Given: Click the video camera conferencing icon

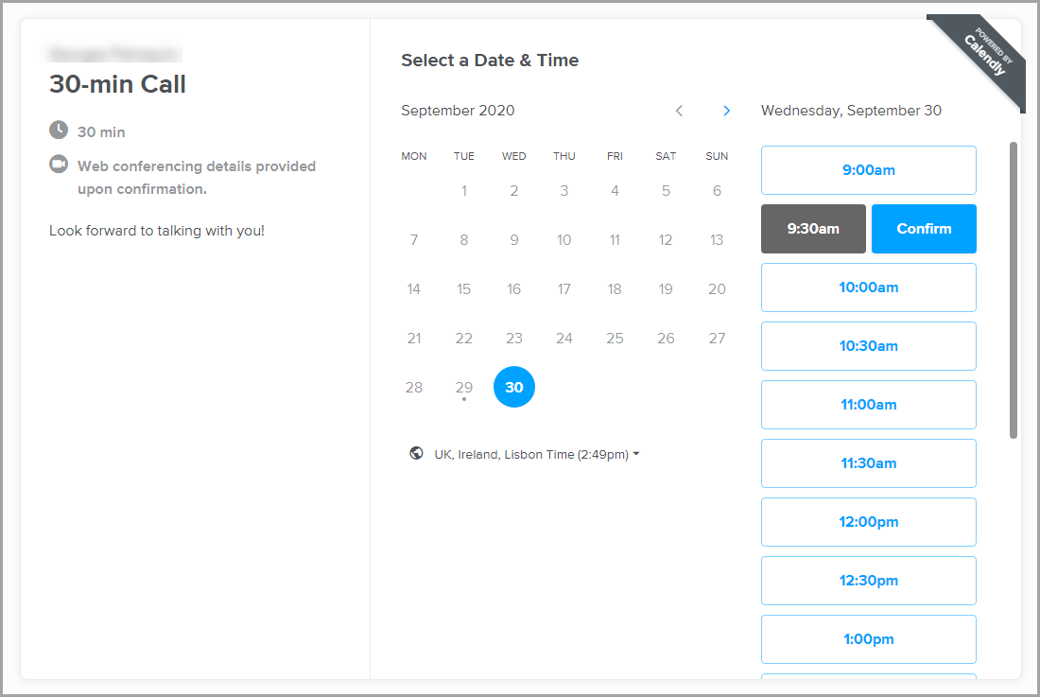Looking at the screenshot, I should coord(59,165).
